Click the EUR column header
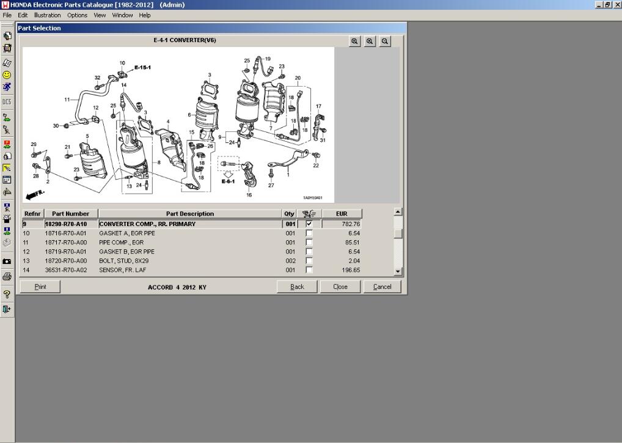The width and height of the screenshot is (622, 443). [x=342, y=214]
